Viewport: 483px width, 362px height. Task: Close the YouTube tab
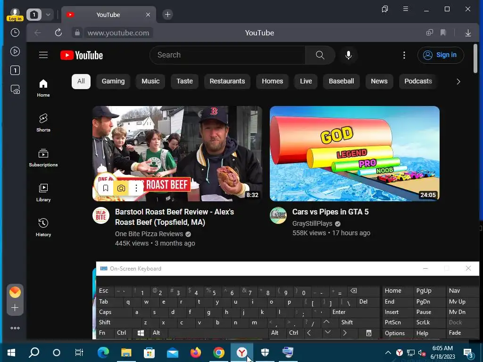point(148,15)
